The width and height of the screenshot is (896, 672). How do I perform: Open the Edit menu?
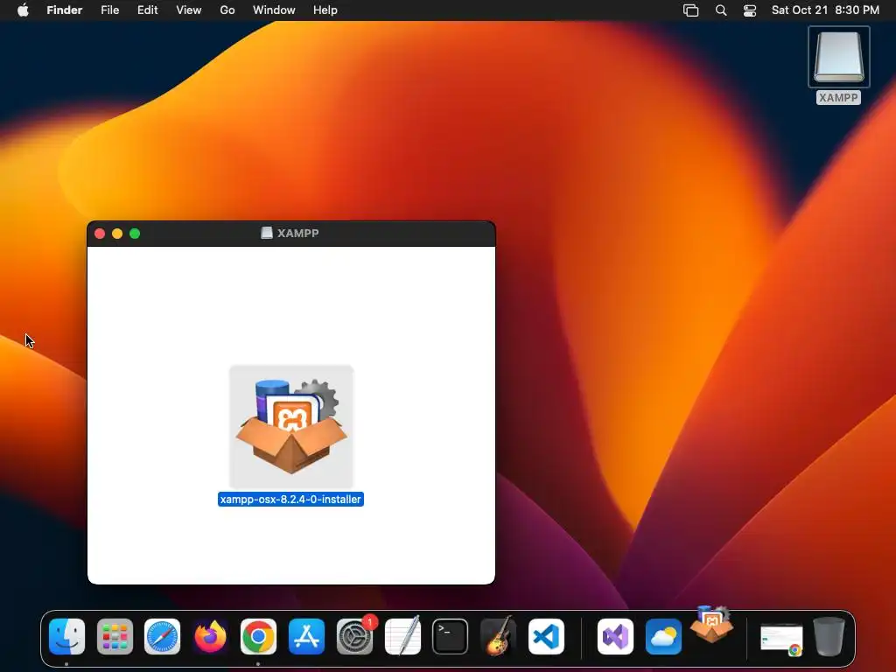tap(147, 10)
